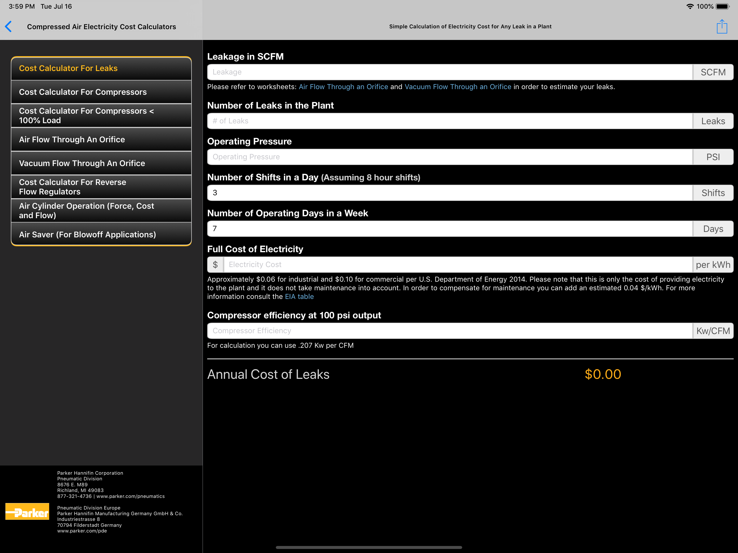Click the dollar sign prefix
Image resolution: width=738 pixels, height=553 pixels.
coord(215,265)
